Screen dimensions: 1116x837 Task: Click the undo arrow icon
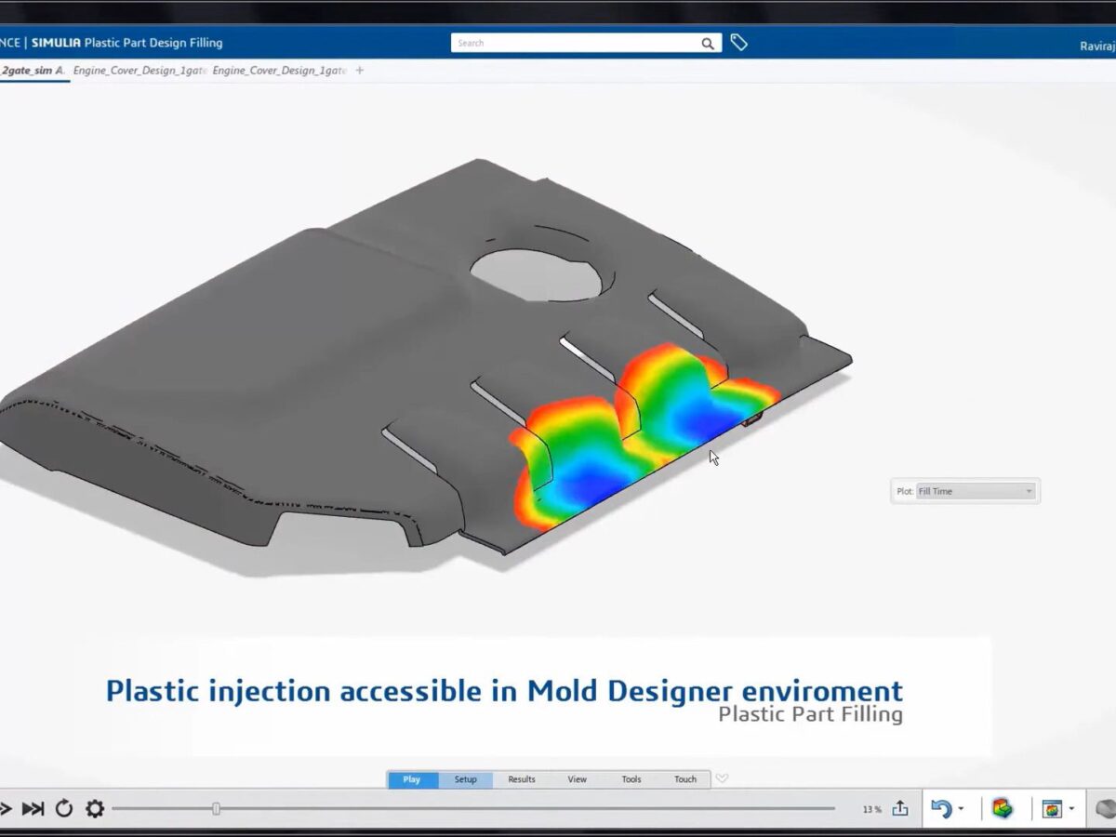941,809
